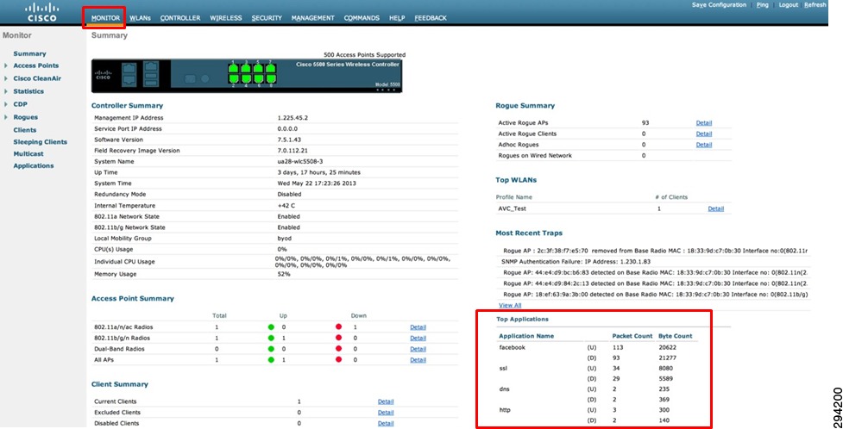This screenshot has width=843, height=429.
Task: Open Detail for AVC_Test WLAN
Action: coord(715,208)
